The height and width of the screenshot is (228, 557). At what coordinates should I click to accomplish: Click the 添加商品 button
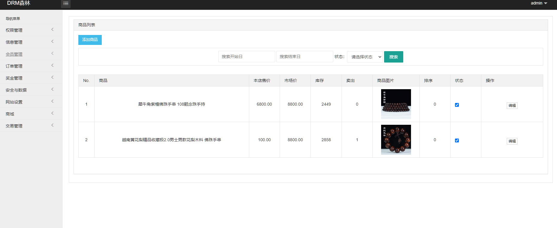coord(90,40)
